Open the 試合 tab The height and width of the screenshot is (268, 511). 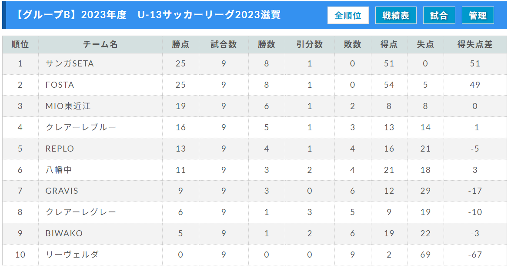pos(439,15)
